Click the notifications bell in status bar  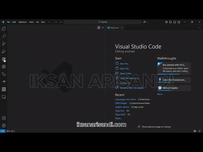pos(200,131)
